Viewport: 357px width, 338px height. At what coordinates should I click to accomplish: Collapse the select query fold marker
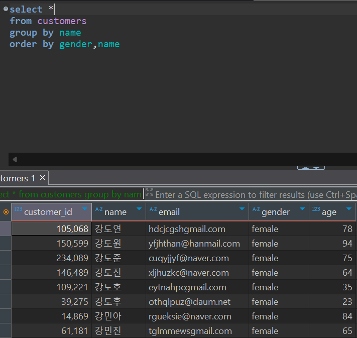6,9
